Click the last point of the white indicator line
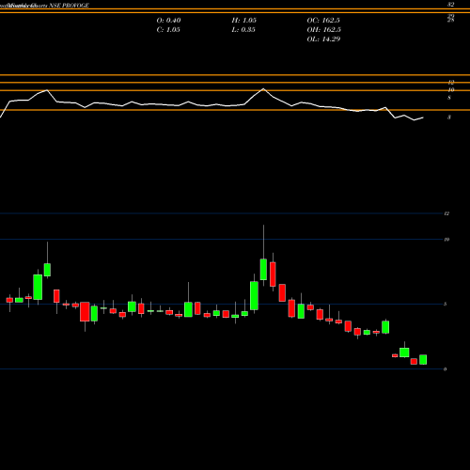The image size is (470, 470). coord(423,117)
